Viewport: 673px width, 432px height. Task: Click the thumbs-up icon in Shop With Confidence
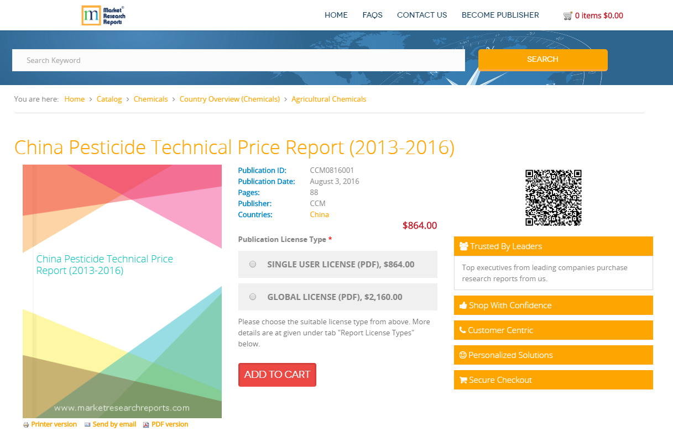[x=463, y=305]
